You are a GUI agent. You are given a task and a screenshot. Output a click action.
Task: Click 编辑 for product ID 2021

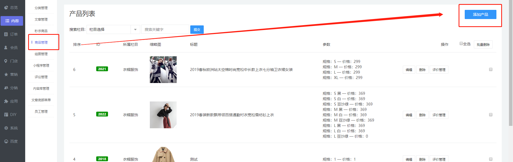click(409, 70)
